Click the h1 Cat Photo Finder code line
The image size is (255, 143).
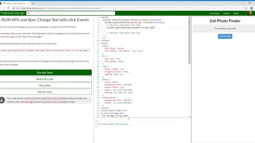(x=114, y=110)
